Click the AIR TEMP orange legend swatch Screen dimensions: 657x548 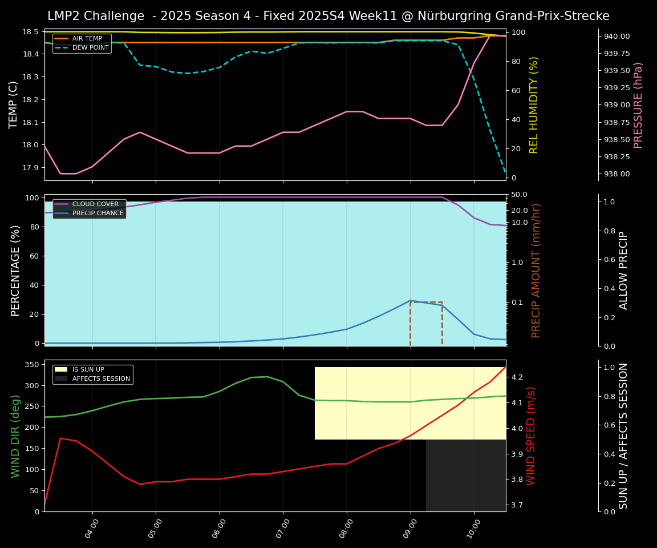coord(61,39)
